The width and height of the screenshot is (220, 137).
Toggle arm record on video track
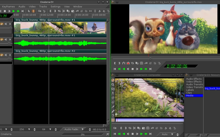(x=2, y=24)
